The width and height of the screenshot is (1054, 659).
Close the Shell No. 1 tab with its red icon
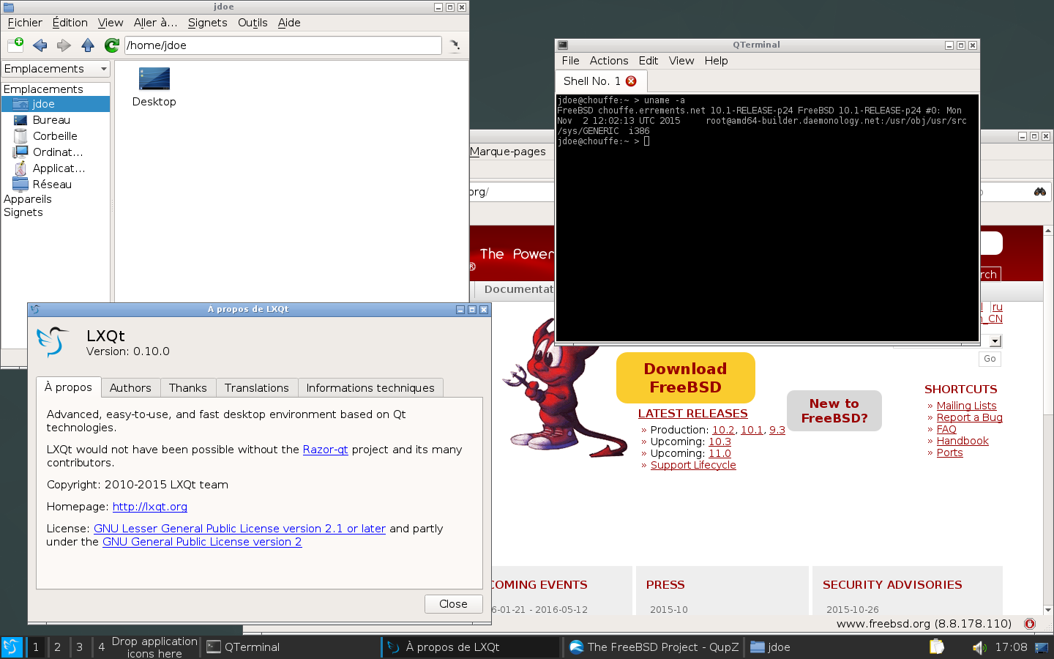(631, 81)
